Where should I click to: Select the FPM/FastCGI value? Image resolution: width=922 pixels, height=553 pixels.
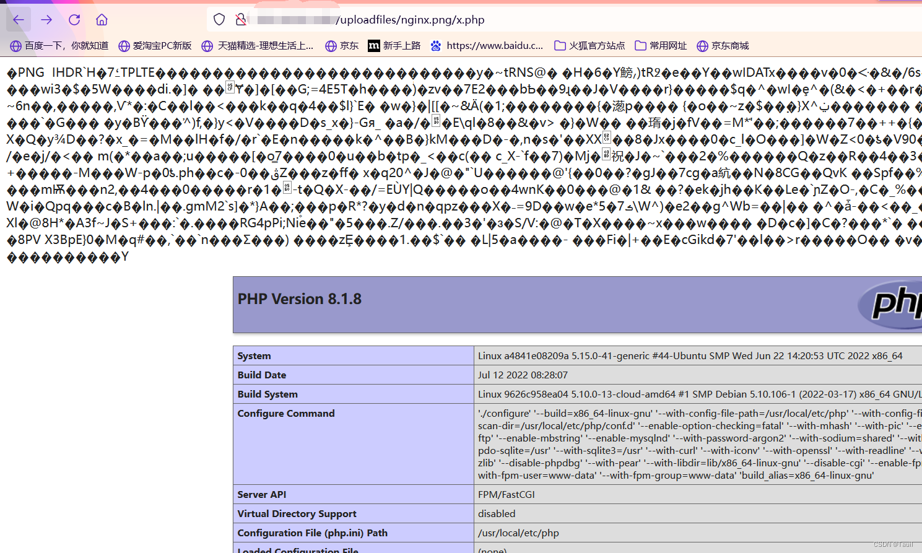tap(507, 495)
